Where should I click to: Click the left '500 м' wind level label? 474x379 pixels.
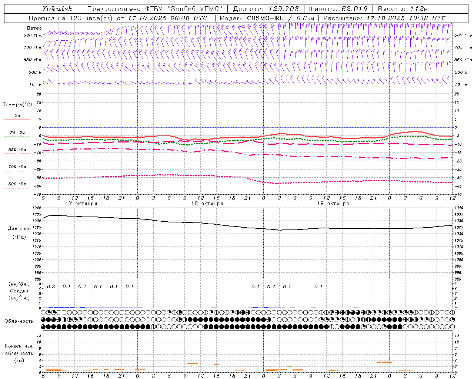(x=35, y=72)
